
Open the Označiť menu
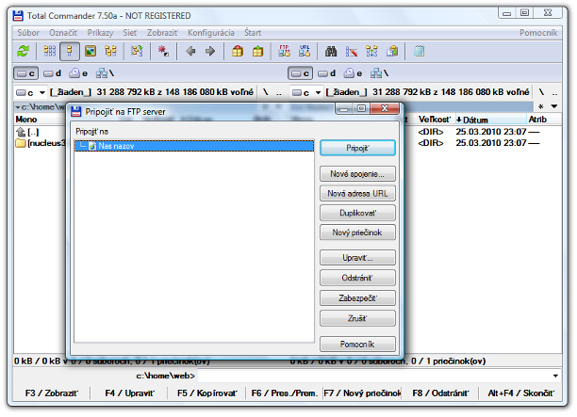(x=63, y=33)
